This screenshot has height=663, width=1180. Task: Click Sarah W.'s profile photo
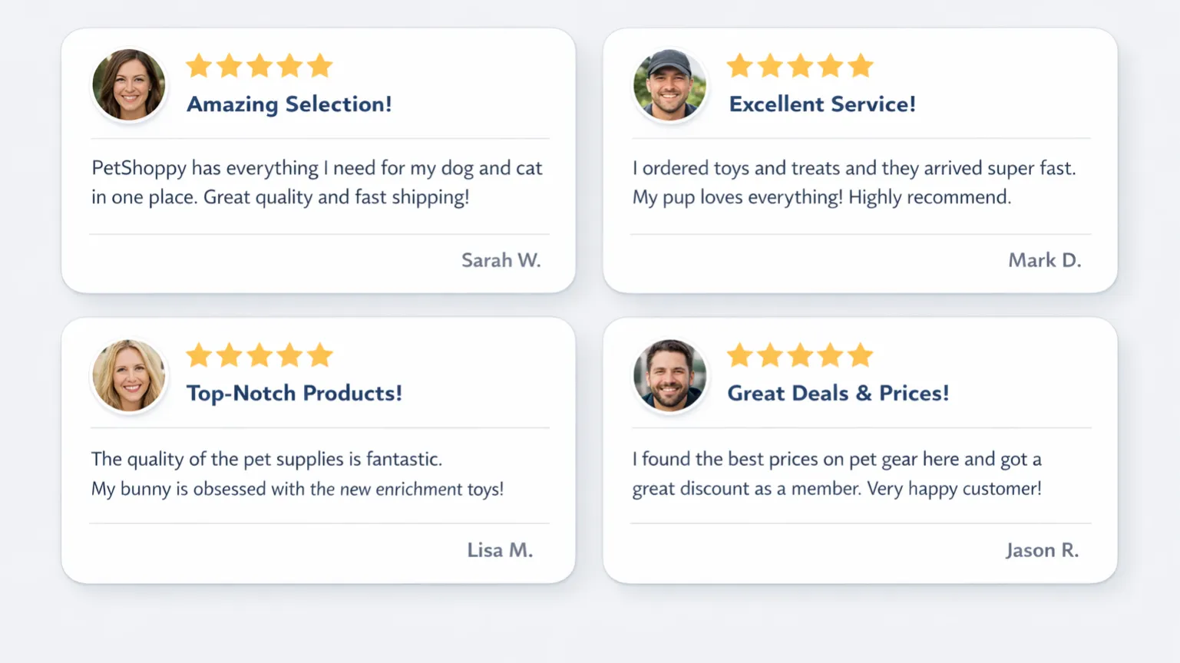pyautogui.click(x=129, y=84)
